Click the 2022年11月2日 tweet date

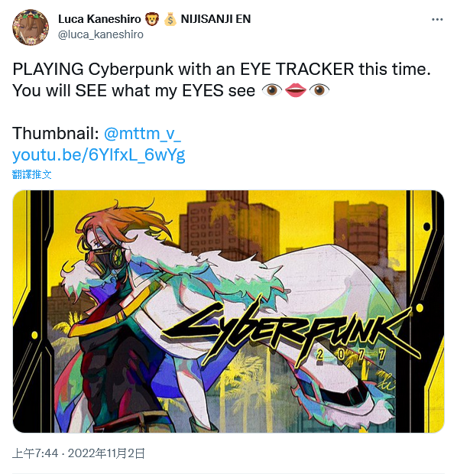pyautogui.click(x=106, y=453)
